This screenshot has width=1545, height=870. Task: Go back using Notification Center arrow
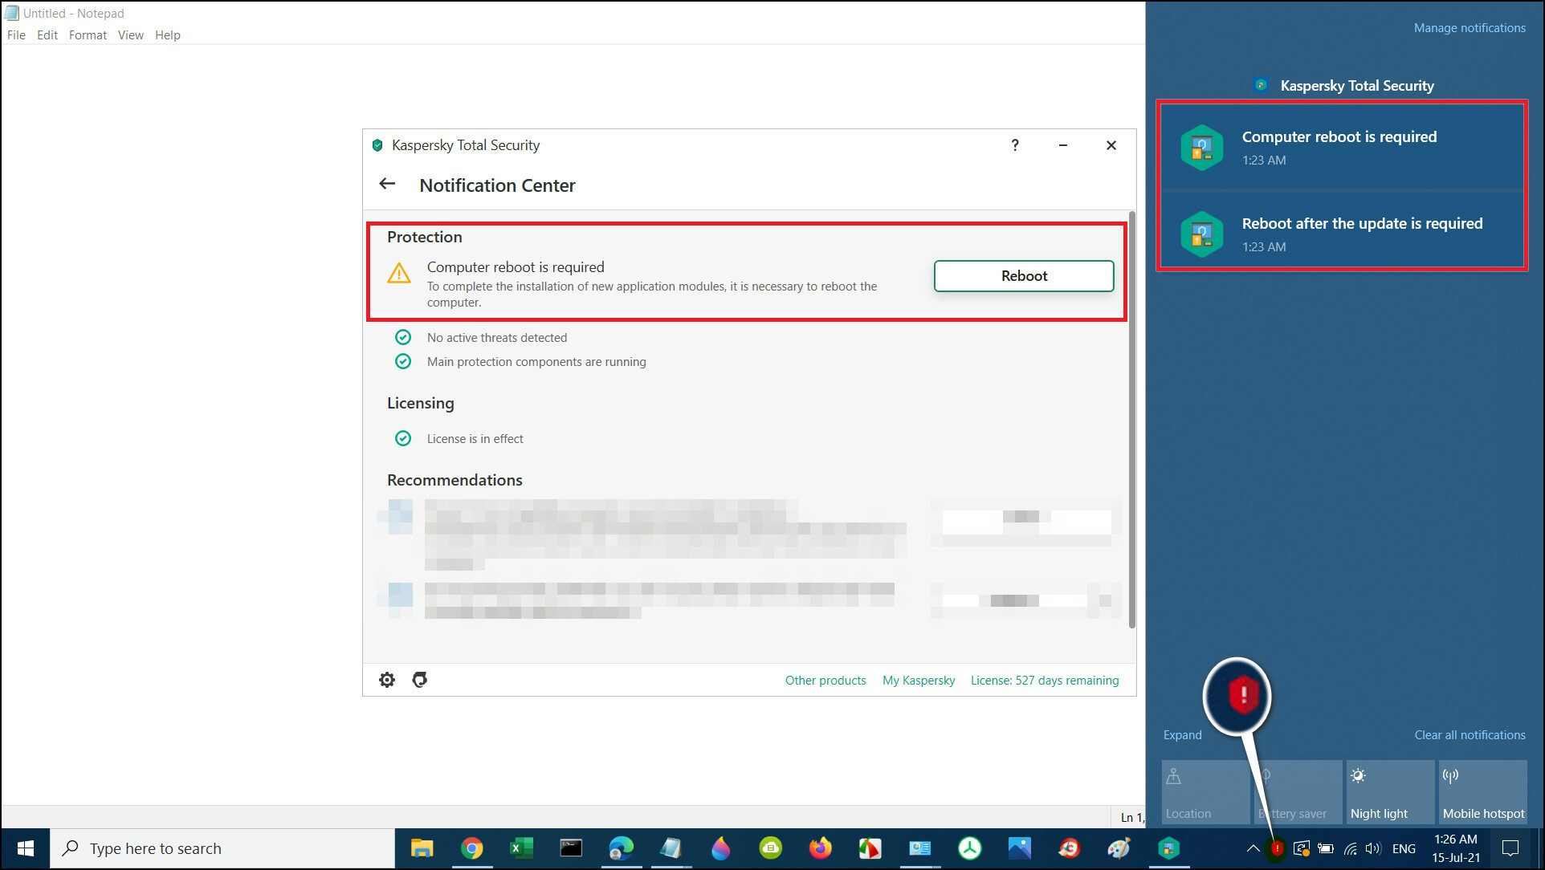387,185
